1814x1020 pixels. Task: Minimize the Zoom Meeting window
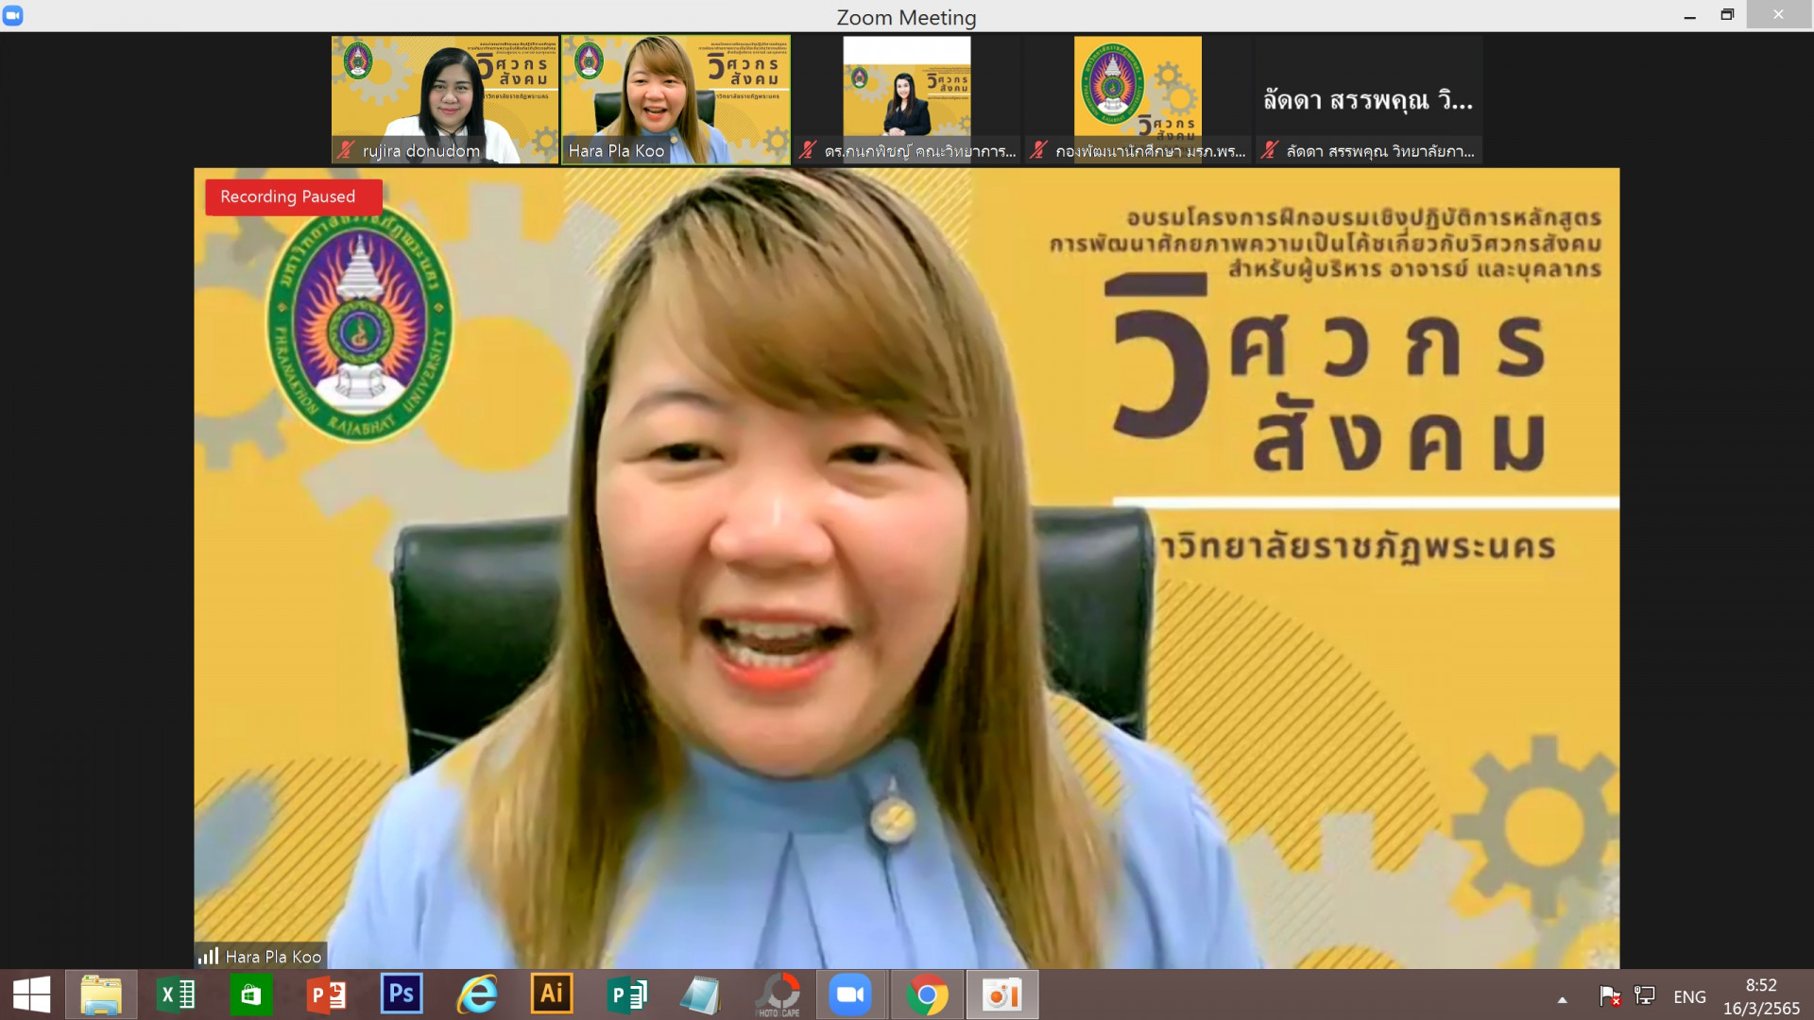pyautogui.click(x=1689, y=15)
